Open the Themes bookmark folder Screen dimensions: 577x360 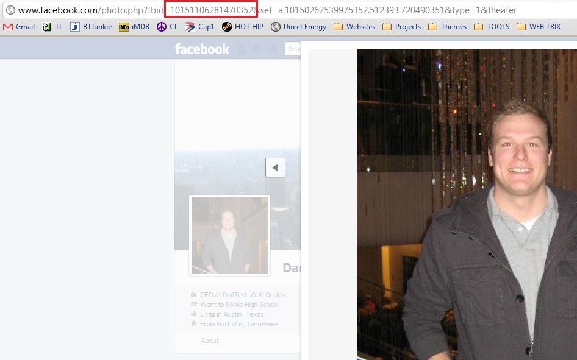pyautogui.click(x=448, y=27)
